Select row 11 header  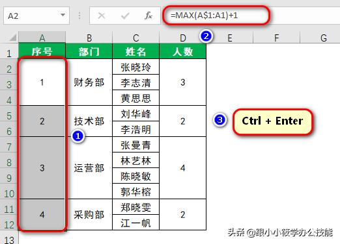point(9,207)
